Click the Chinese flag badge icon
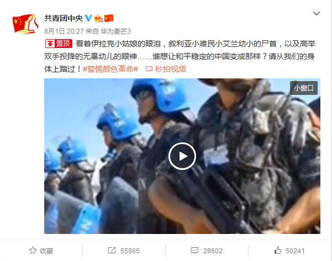This screenshot has height=261, width=332. pyautogui.click(x=109, y=18)
